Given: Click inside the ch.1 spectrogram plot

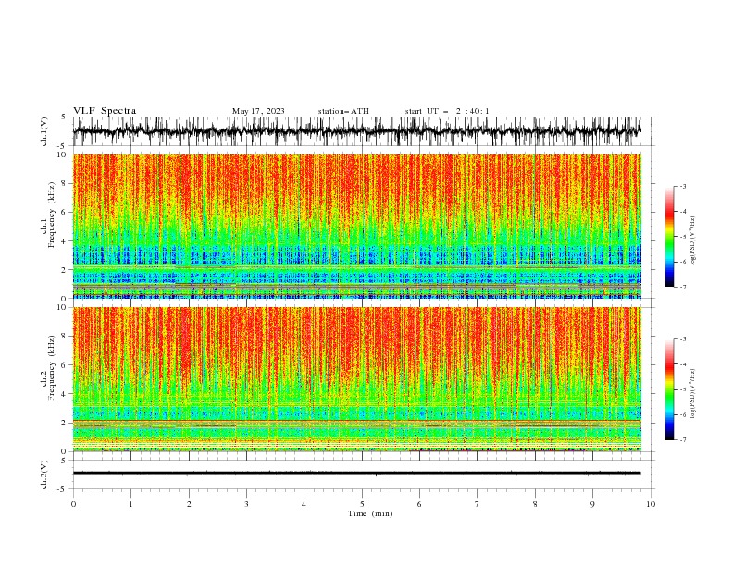Looking at the screenshot, I should point(357,226).
